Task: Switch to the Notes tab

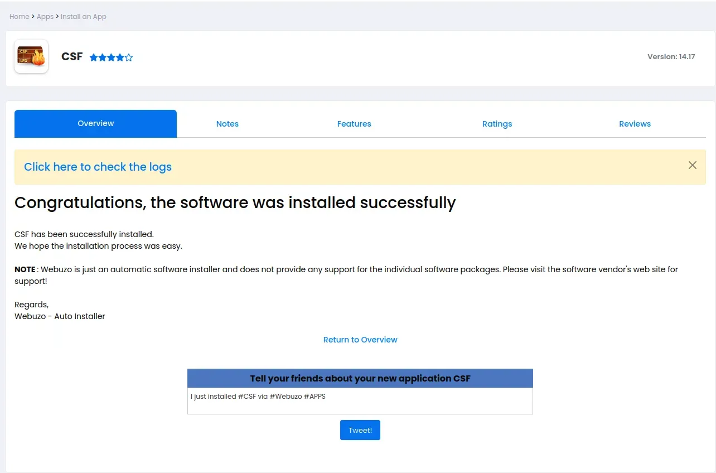Action: 228,124
